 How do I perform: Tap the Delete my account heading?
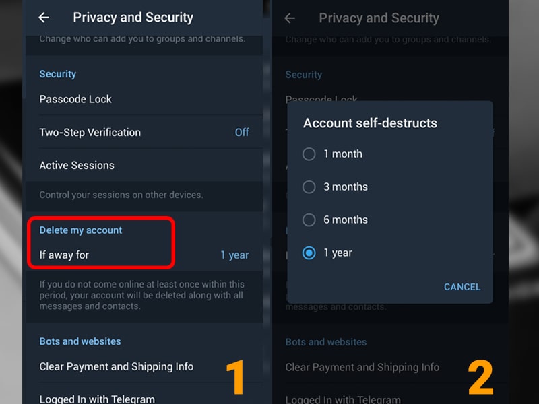click(x=80, y=230)
